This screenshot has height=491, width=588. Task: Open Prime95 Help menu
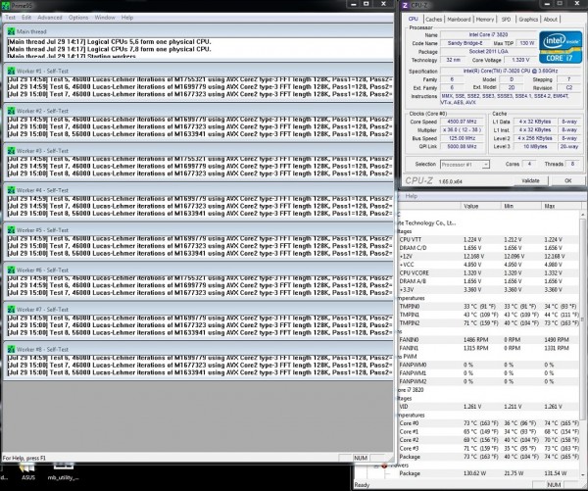click(x=127, y=18)
